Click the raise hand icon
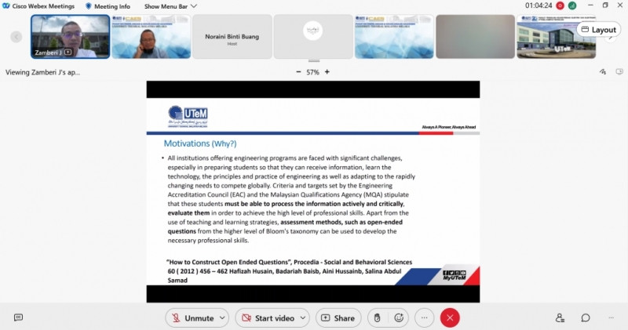The image size is (628, 330). pos(377,318)
